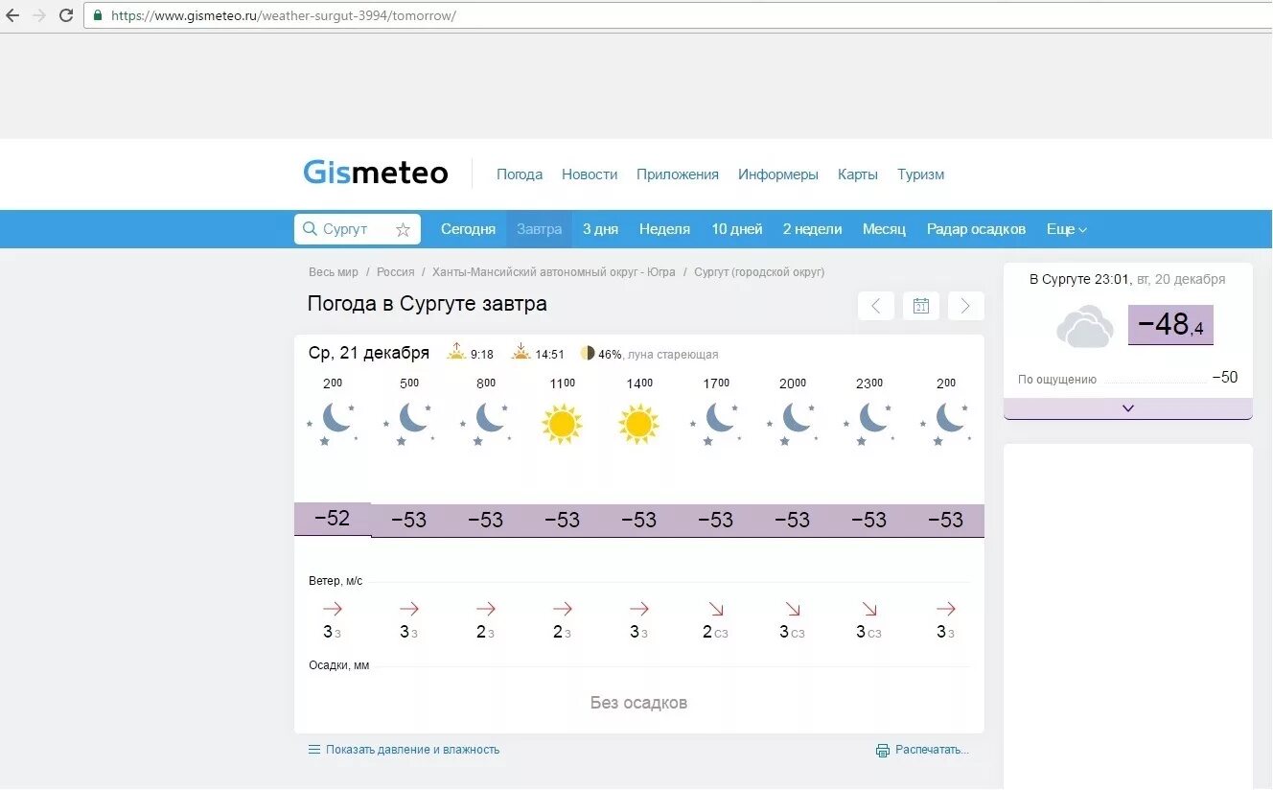
Task: Click the first 2:00 night moon icon
Action: (333, 423)
